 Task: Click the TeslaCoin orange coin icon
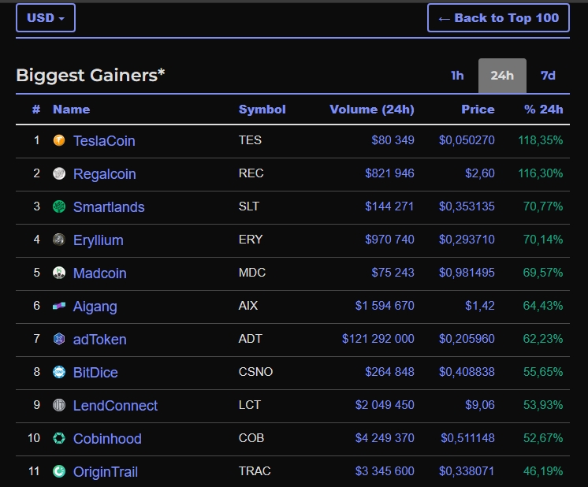pyautogui.click(x=59, y=140)
